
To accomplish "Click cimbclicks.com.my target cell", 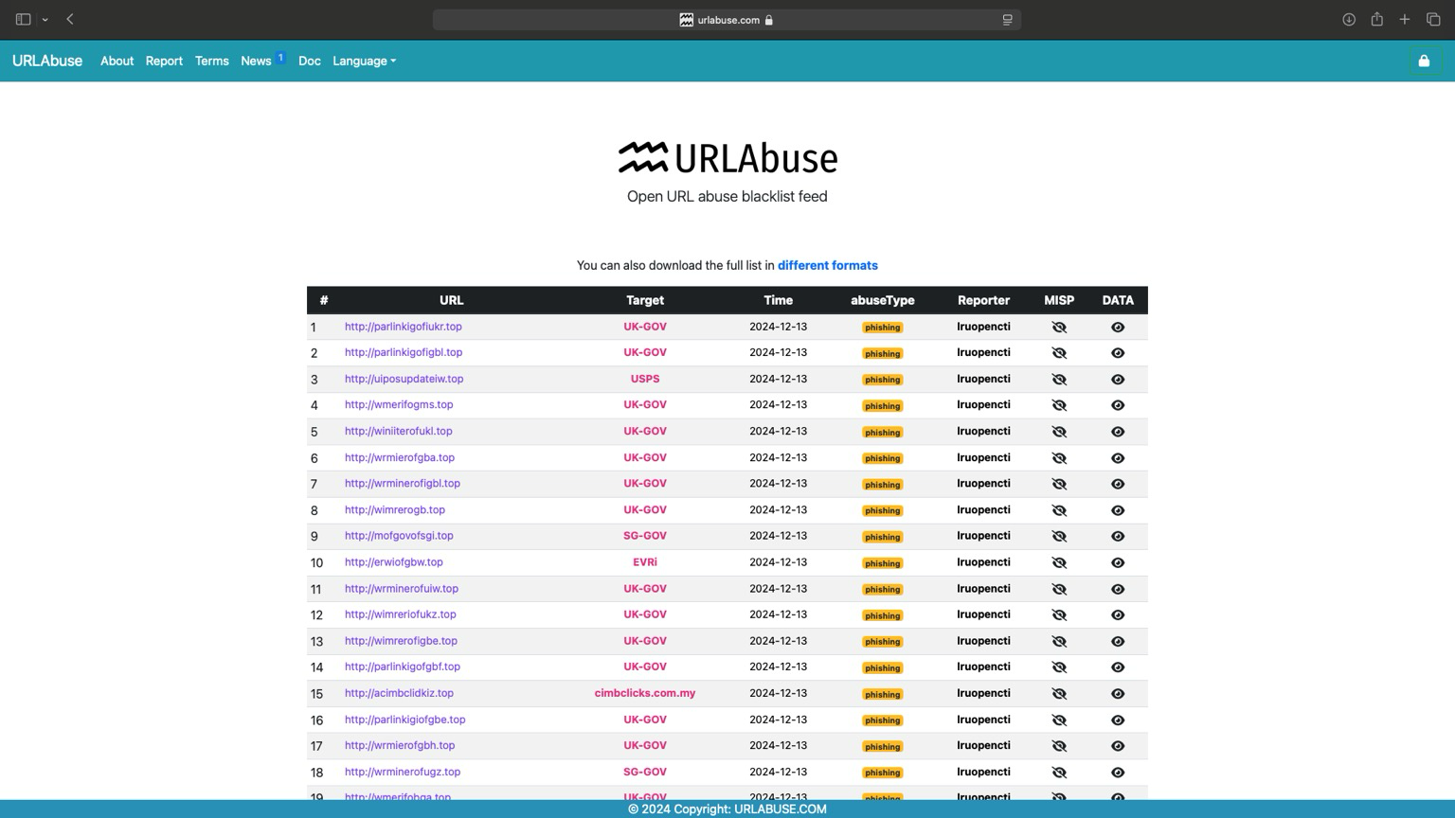I will point(645,693).
